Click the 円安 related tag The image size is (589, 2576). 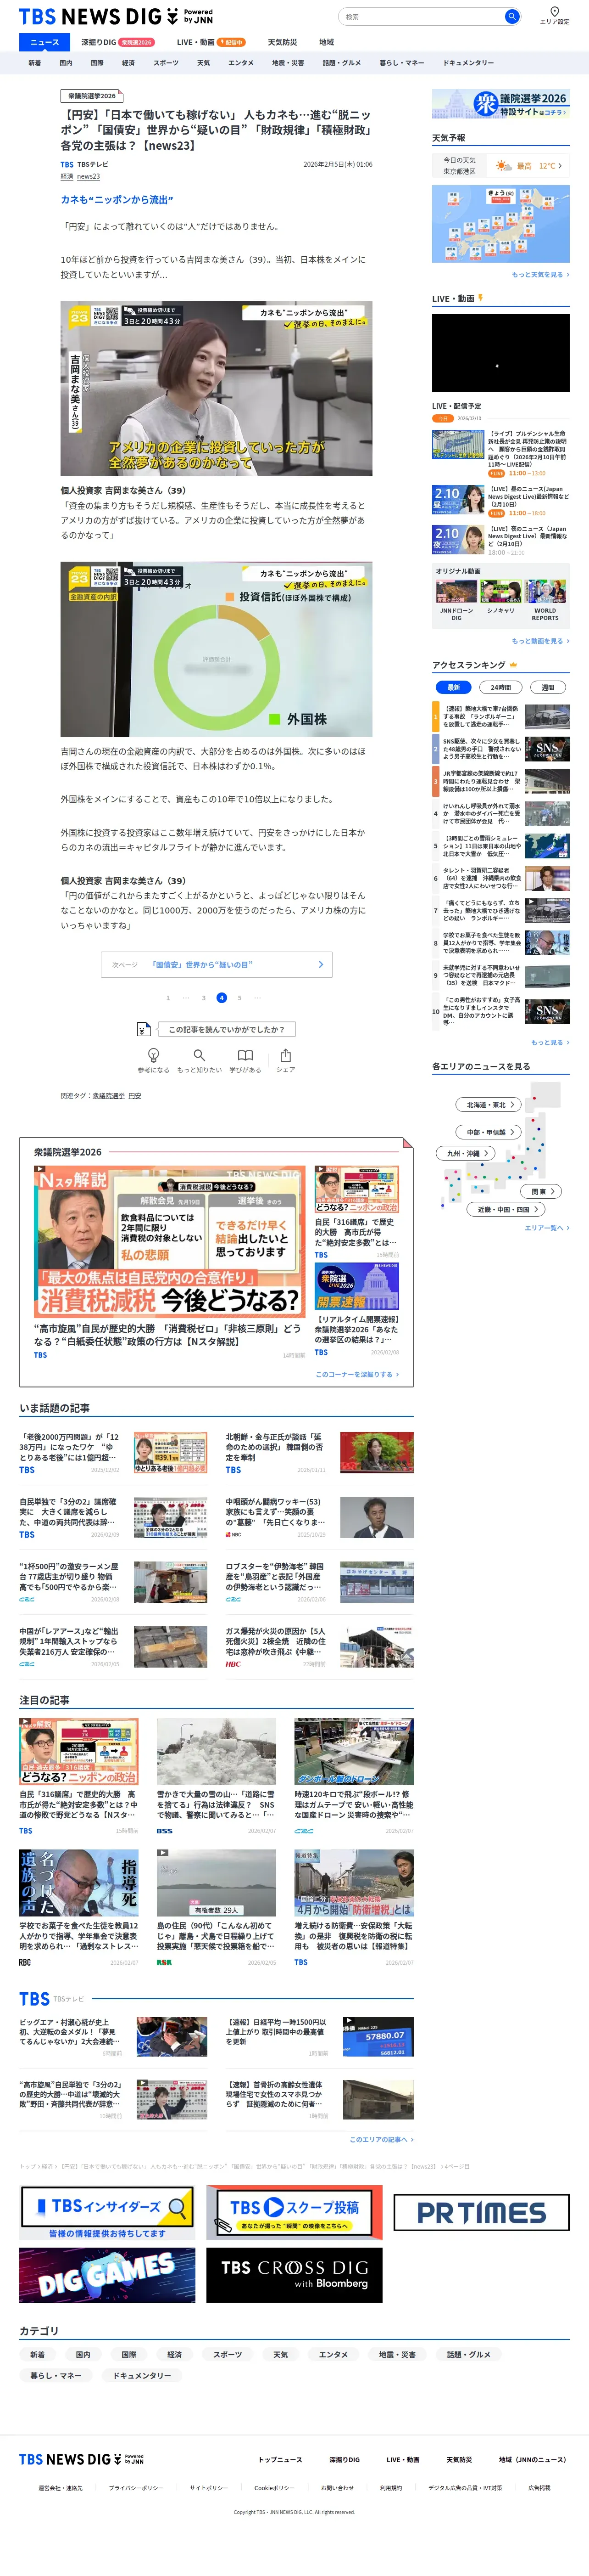point(135,1096)
